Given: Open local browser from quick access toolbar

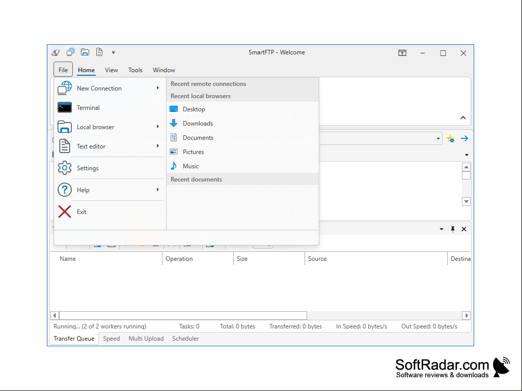Looking at the screenshot, I should point(85,52).
